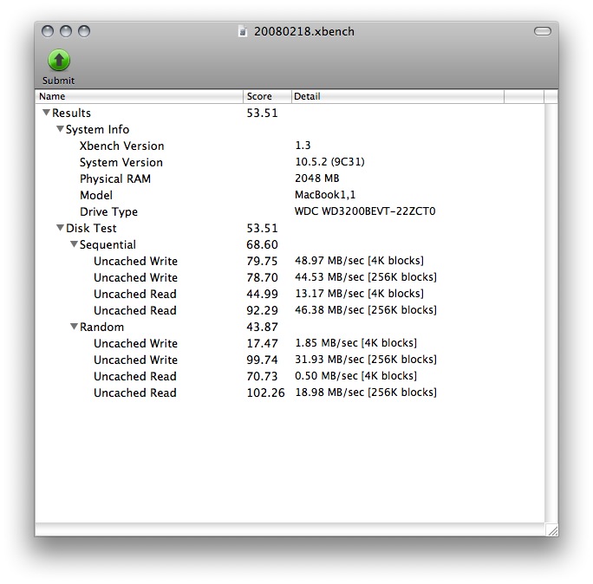Click the 46.38 MB/sec [256K blocks] detail
The height and width of the screenshot is (584, 593).
coord(366,310)
